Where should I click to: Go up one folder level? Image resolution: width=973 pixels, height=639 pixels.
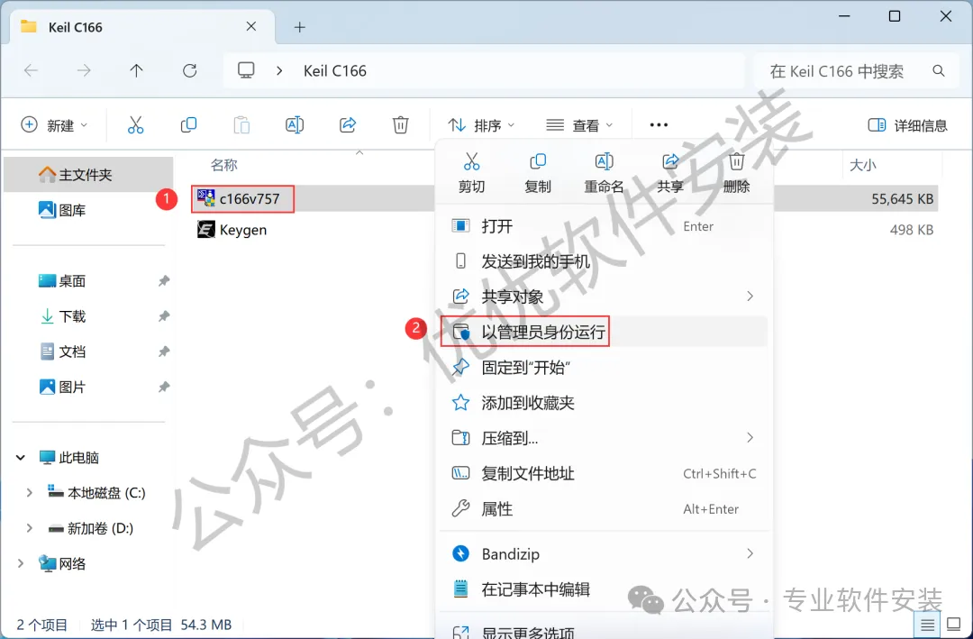137,71
